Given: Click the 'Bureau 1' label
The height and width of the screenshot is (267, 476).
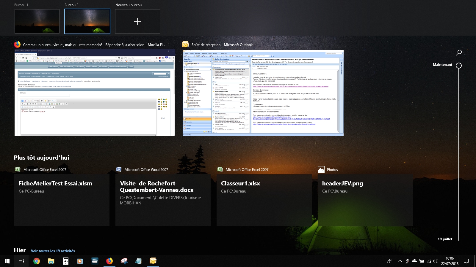Looking at the screenshot, I should pyautogui.click(x=21, y=5).
